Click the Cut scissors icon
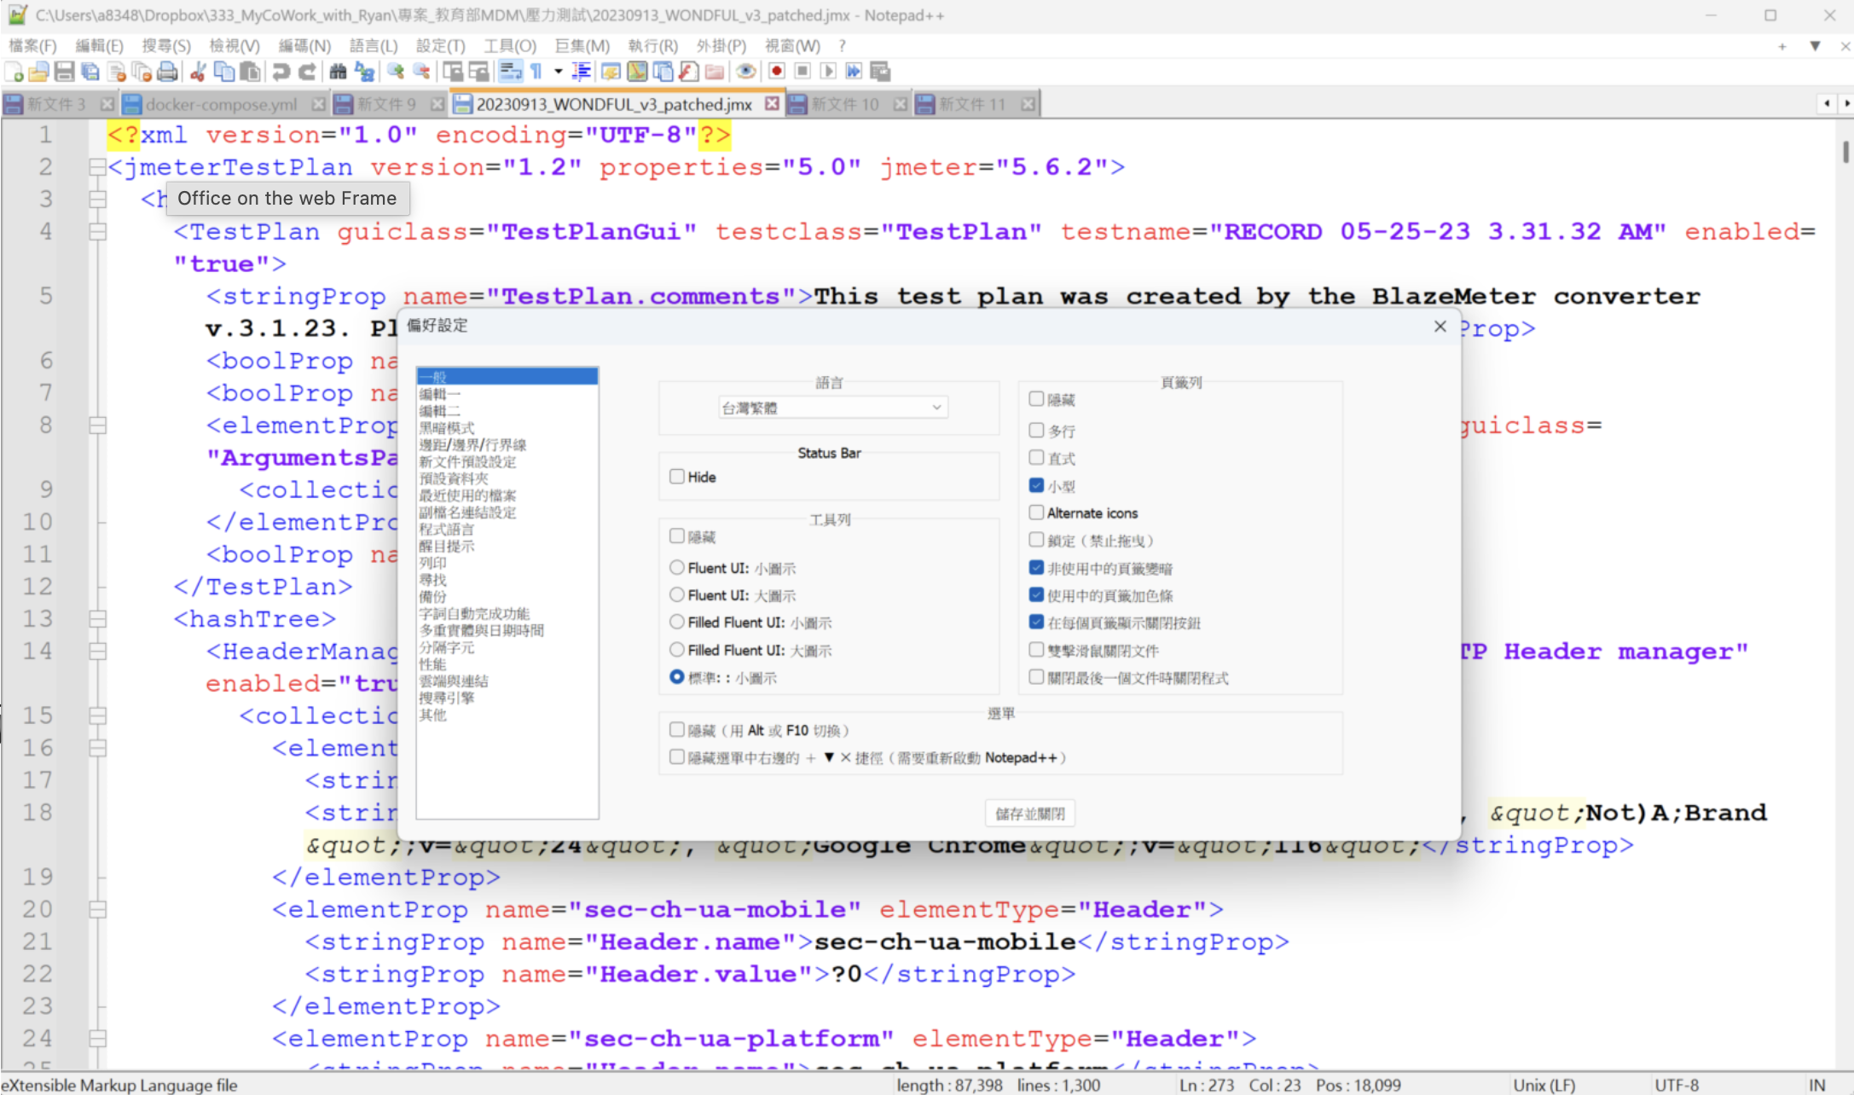This screenshot has width=1854, height=1095. click(x=198, y=72)
